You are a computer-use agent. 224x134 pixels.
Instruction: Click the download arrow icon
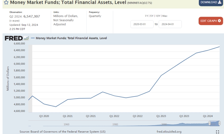tap(219, 2)
